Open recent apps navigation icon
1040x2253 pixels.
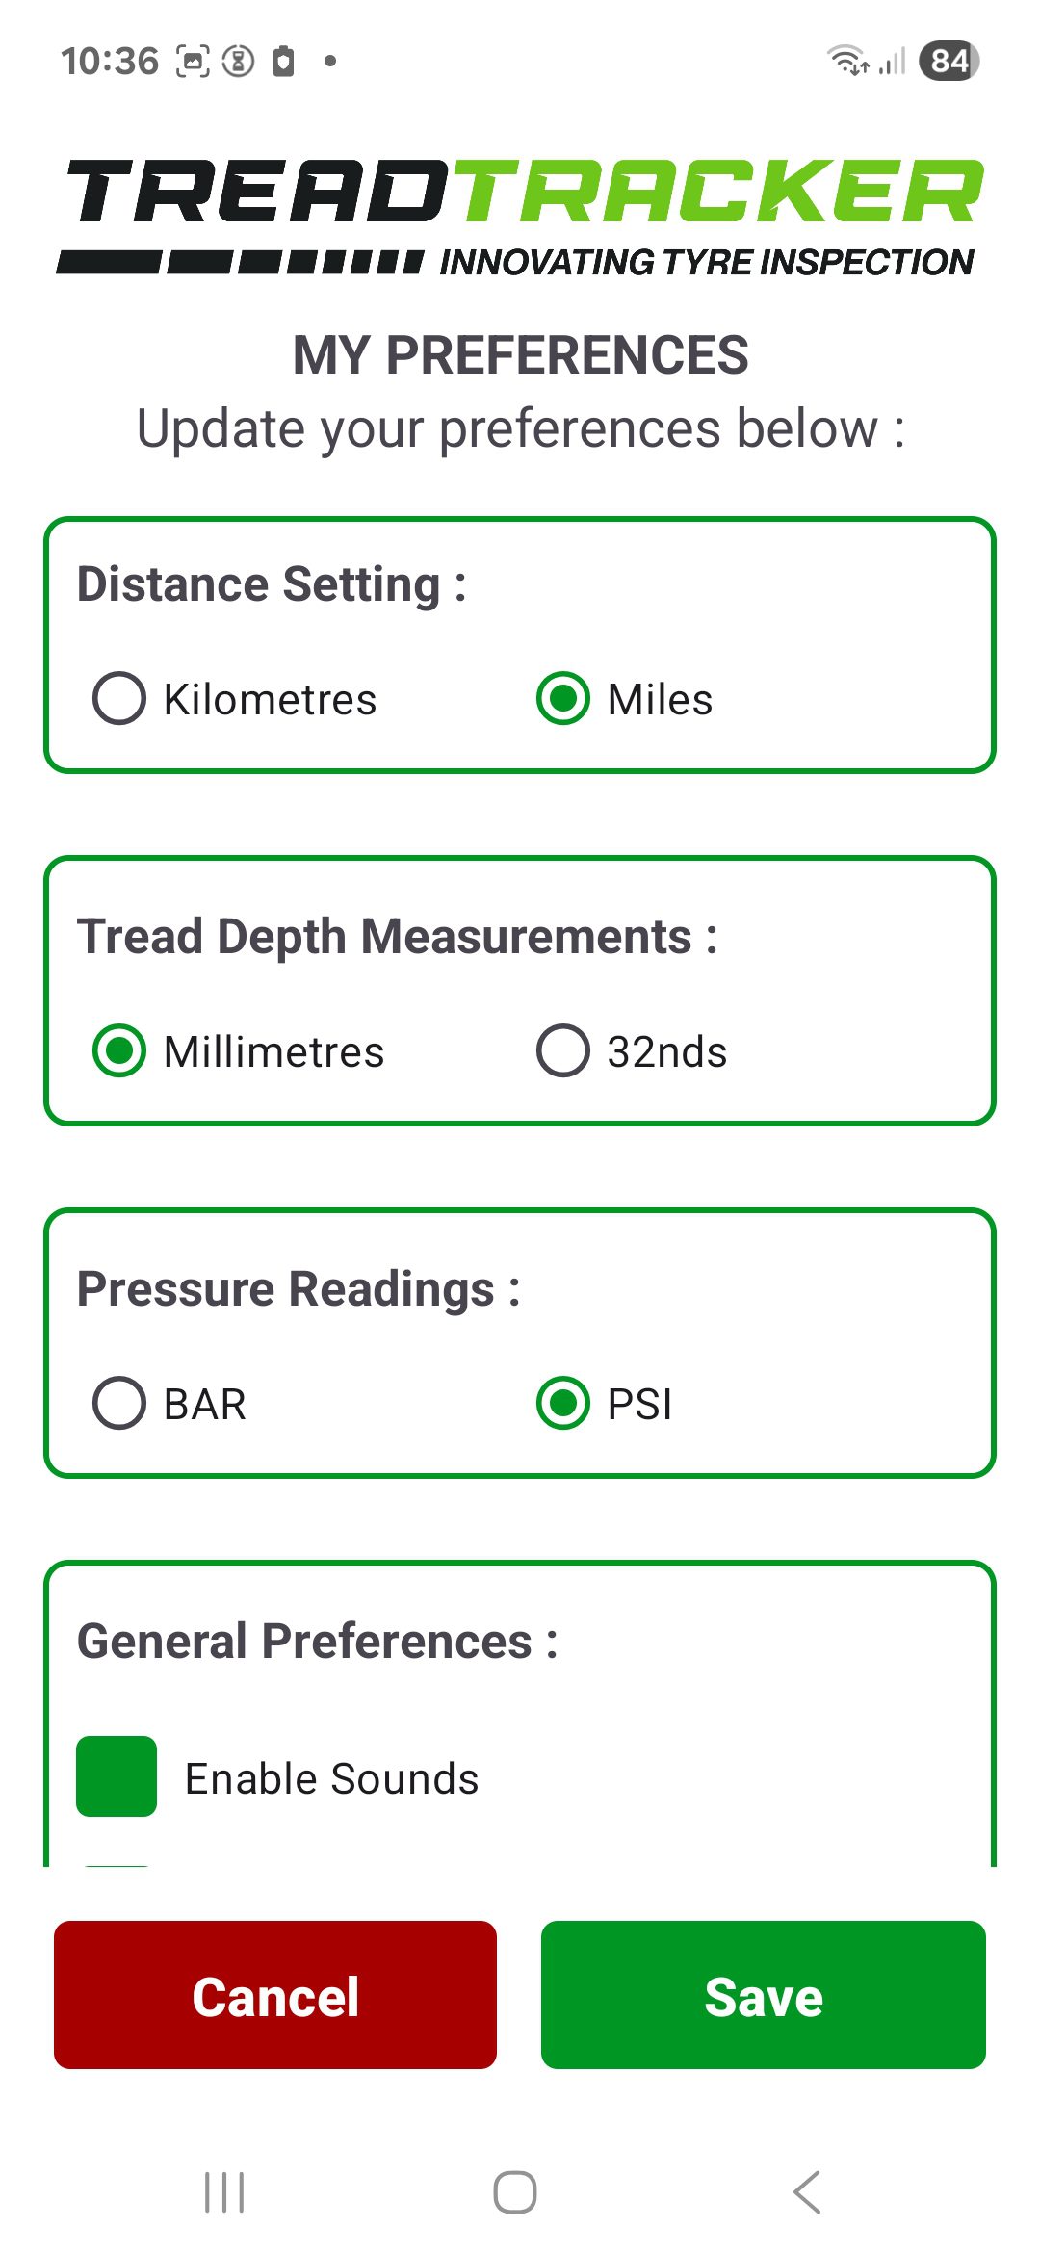[x=224, y=2192]
